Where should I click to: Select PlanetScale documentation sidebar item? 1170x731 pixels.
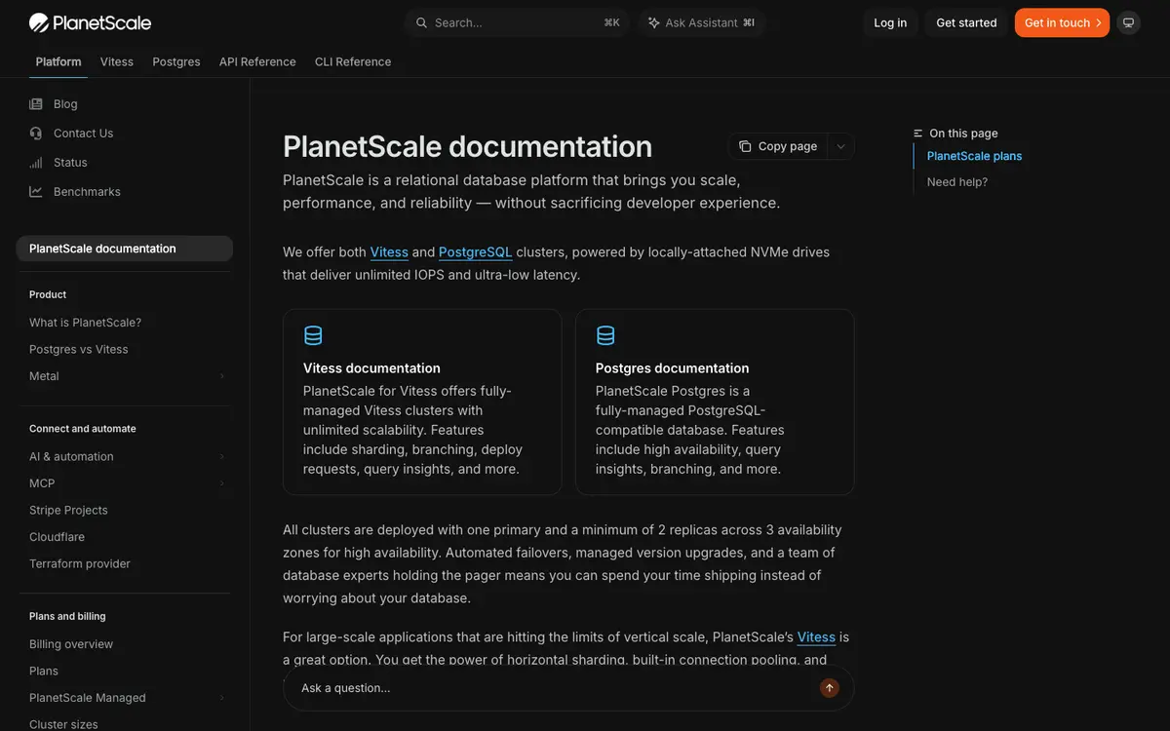(x=125, y=249)
